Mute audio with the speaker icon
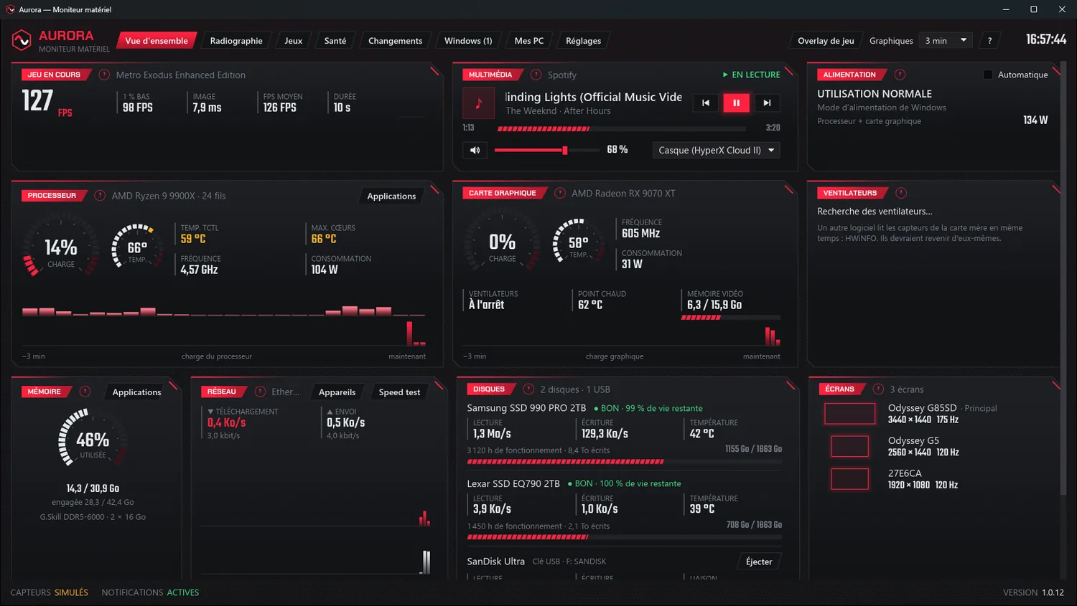Screen dimensions: 1077x606 (x=475, y=150)
